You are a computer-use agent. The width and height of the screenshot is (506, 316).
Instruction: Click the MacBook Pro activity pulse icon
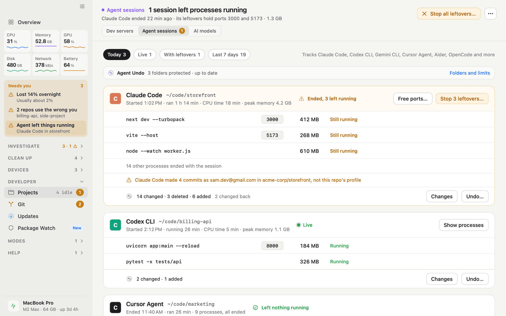[13, 306]
